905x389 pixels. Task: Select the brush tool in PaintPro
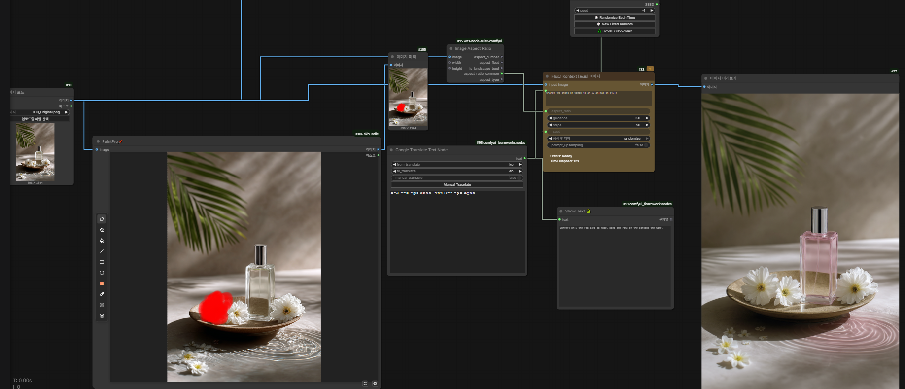pos(102,219)
